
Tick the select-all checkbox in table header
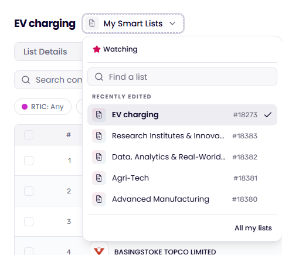coord(29,135)
